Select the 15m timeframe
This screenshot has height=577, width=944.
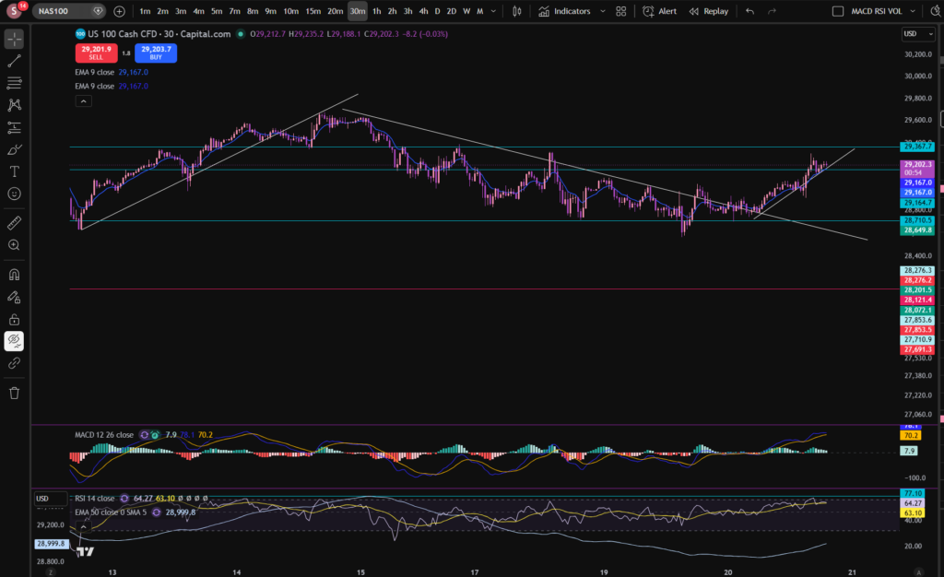pos(313,11)
